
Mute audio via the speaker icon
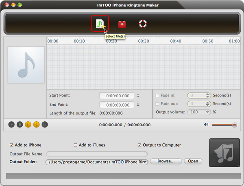(x=206, y=125)
